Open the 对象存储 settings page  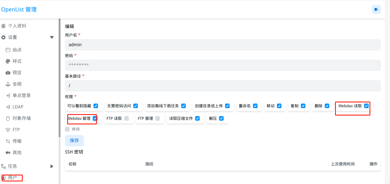22,118
